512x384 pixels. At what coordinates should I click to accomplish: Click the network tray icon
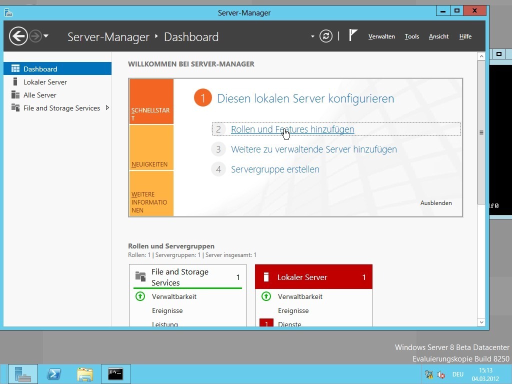[428, 374]
